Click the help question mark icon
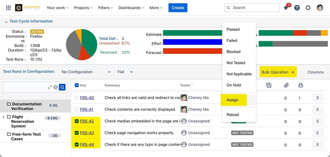Viewport: 330px width, 157px height. (297, 8)
